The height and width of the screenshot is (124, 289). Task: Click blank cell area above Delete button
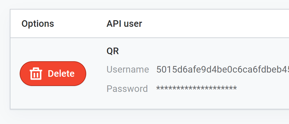pyautogui.click(x=53, y=49)
